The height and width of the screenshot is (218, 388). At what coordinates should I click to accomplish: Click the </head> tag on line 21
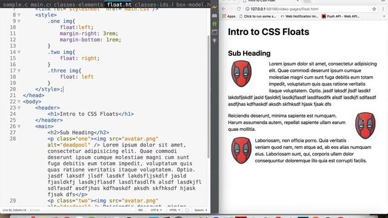click(x=34, y=96)
